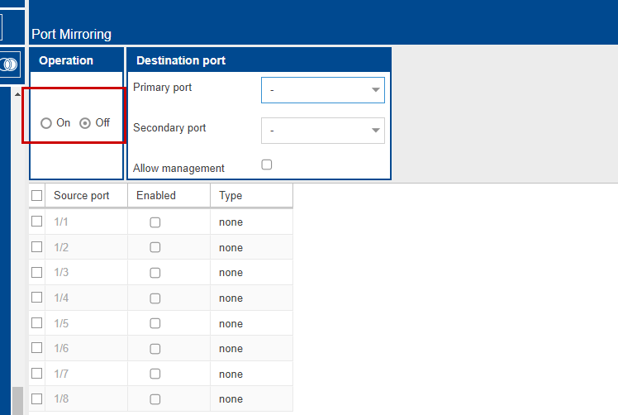The height and width of the screenshot is (415, 618).
Task: Enable mirroring checkbox for source port 1/7
Action: click(x=155, y=374)
